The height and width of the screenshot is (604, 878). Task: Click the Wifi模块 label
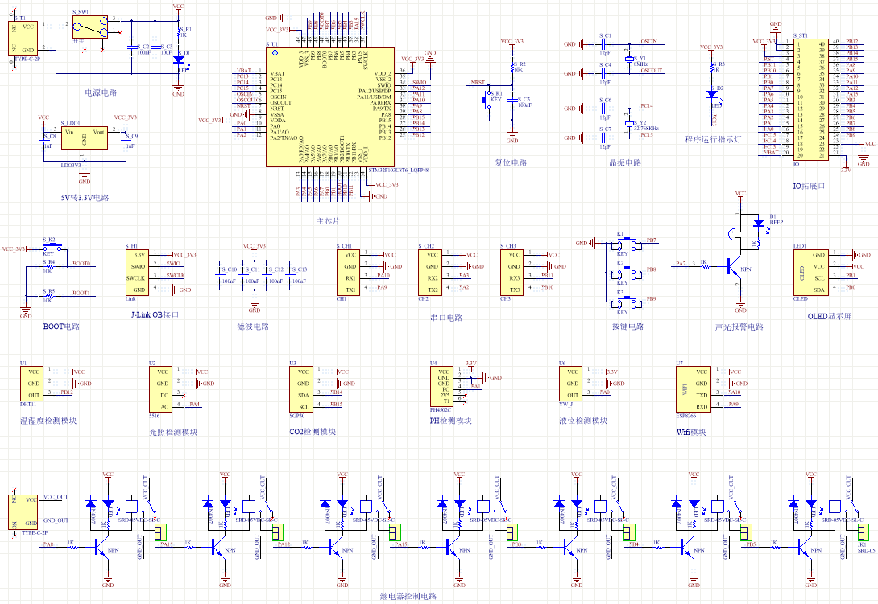691,433
